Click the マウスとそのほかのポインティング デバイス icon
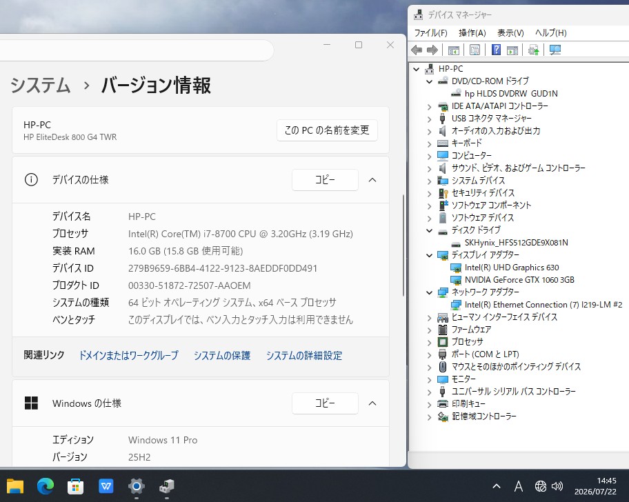This screenshot has height=502, width=629. pos(443,367)
